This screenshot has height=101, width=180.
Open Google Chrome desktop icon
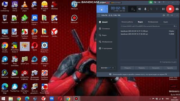tap(5, 47)
